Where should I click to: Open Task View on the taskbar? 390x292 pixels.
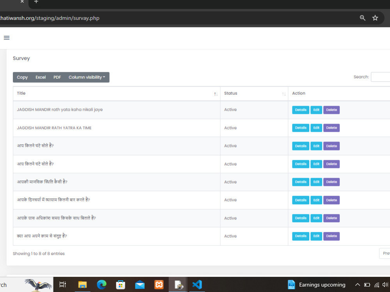coord(63,284)
